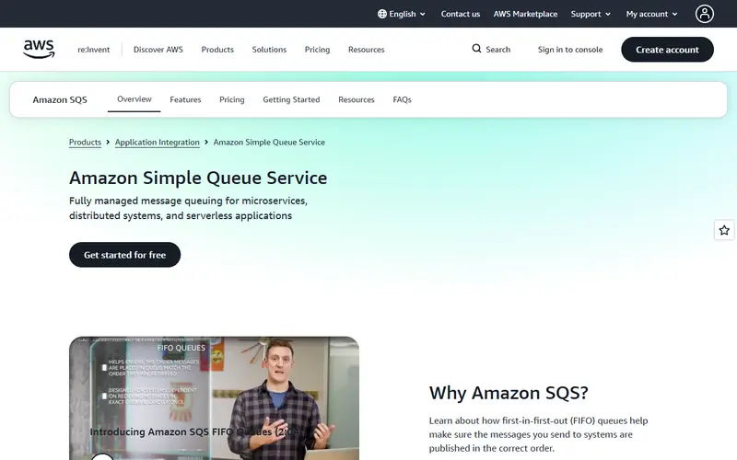Open the user profile avatar icon
Screen dimensions: 737x460
(x=704, y=14)
